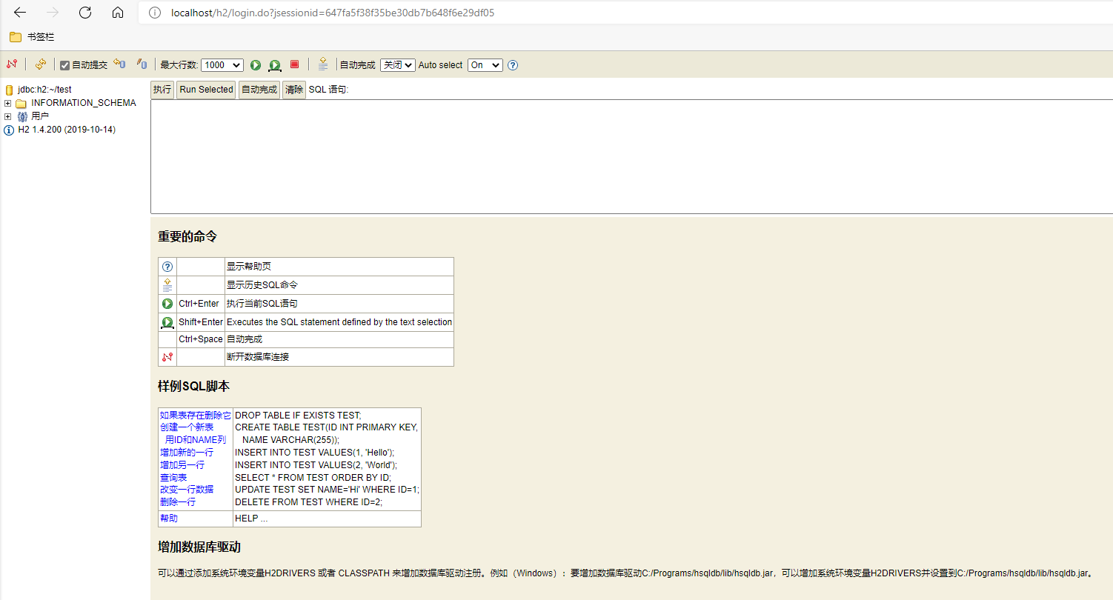
Task: Click the 查询表 sample script link
Action: click(x=173, y=477)
